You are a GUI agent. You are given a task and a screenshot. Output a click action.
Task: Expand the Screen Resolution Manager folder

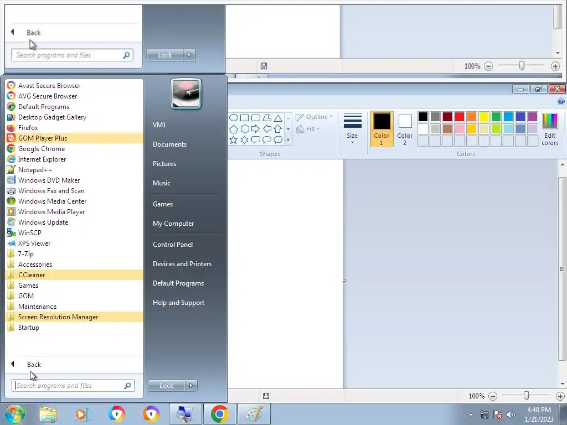[x=74, y=317]
